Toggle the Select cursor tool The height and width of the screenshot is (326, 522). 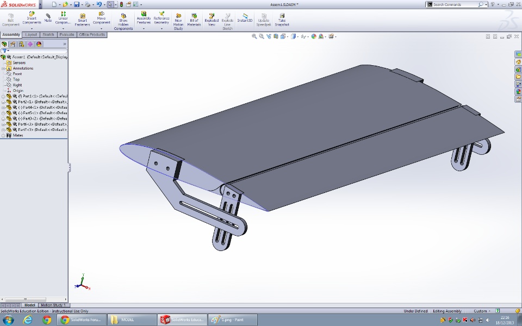(110, 4)
